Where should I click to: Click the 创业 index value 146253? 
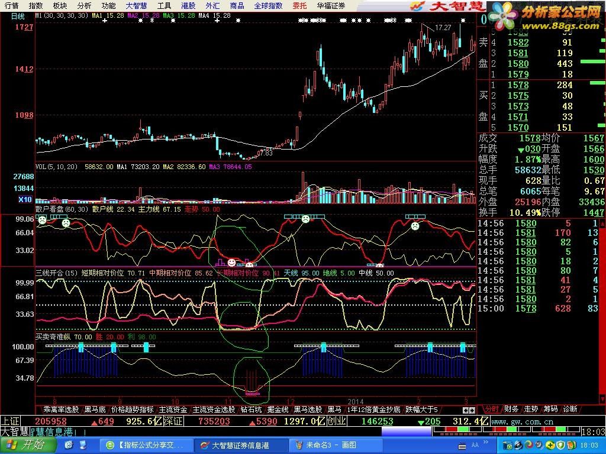point(377,421)
